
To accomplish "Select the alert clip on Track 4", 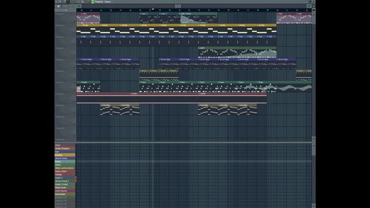I will point(237,53).
